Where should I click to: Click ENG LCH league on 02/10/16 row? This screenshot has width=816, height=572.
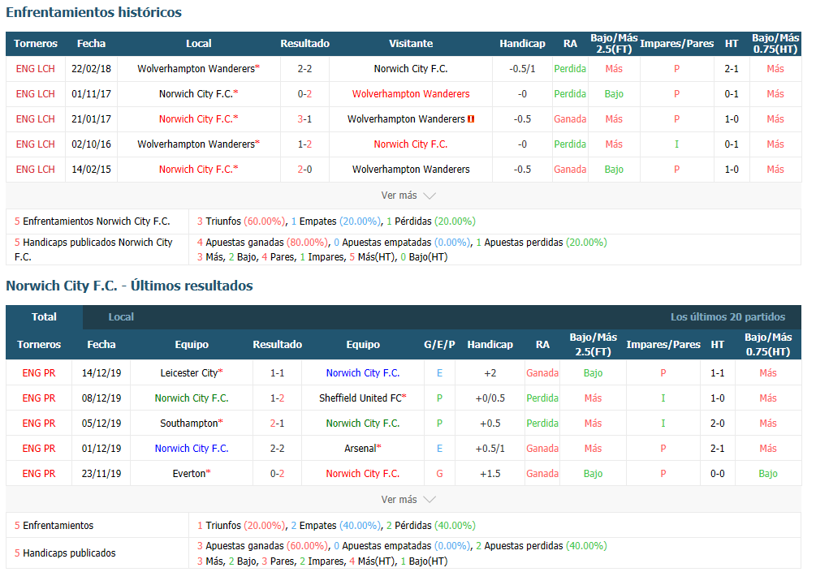tap(36, 144)
